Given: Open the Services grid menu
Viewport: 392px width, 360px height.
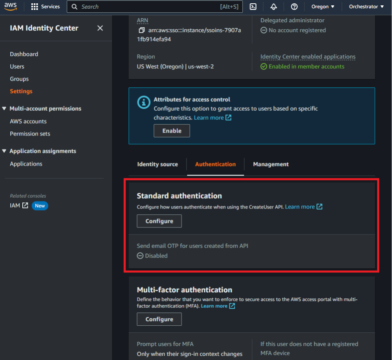Looking at the screenshot, I should pyautogui.click(x=35, y=7).
